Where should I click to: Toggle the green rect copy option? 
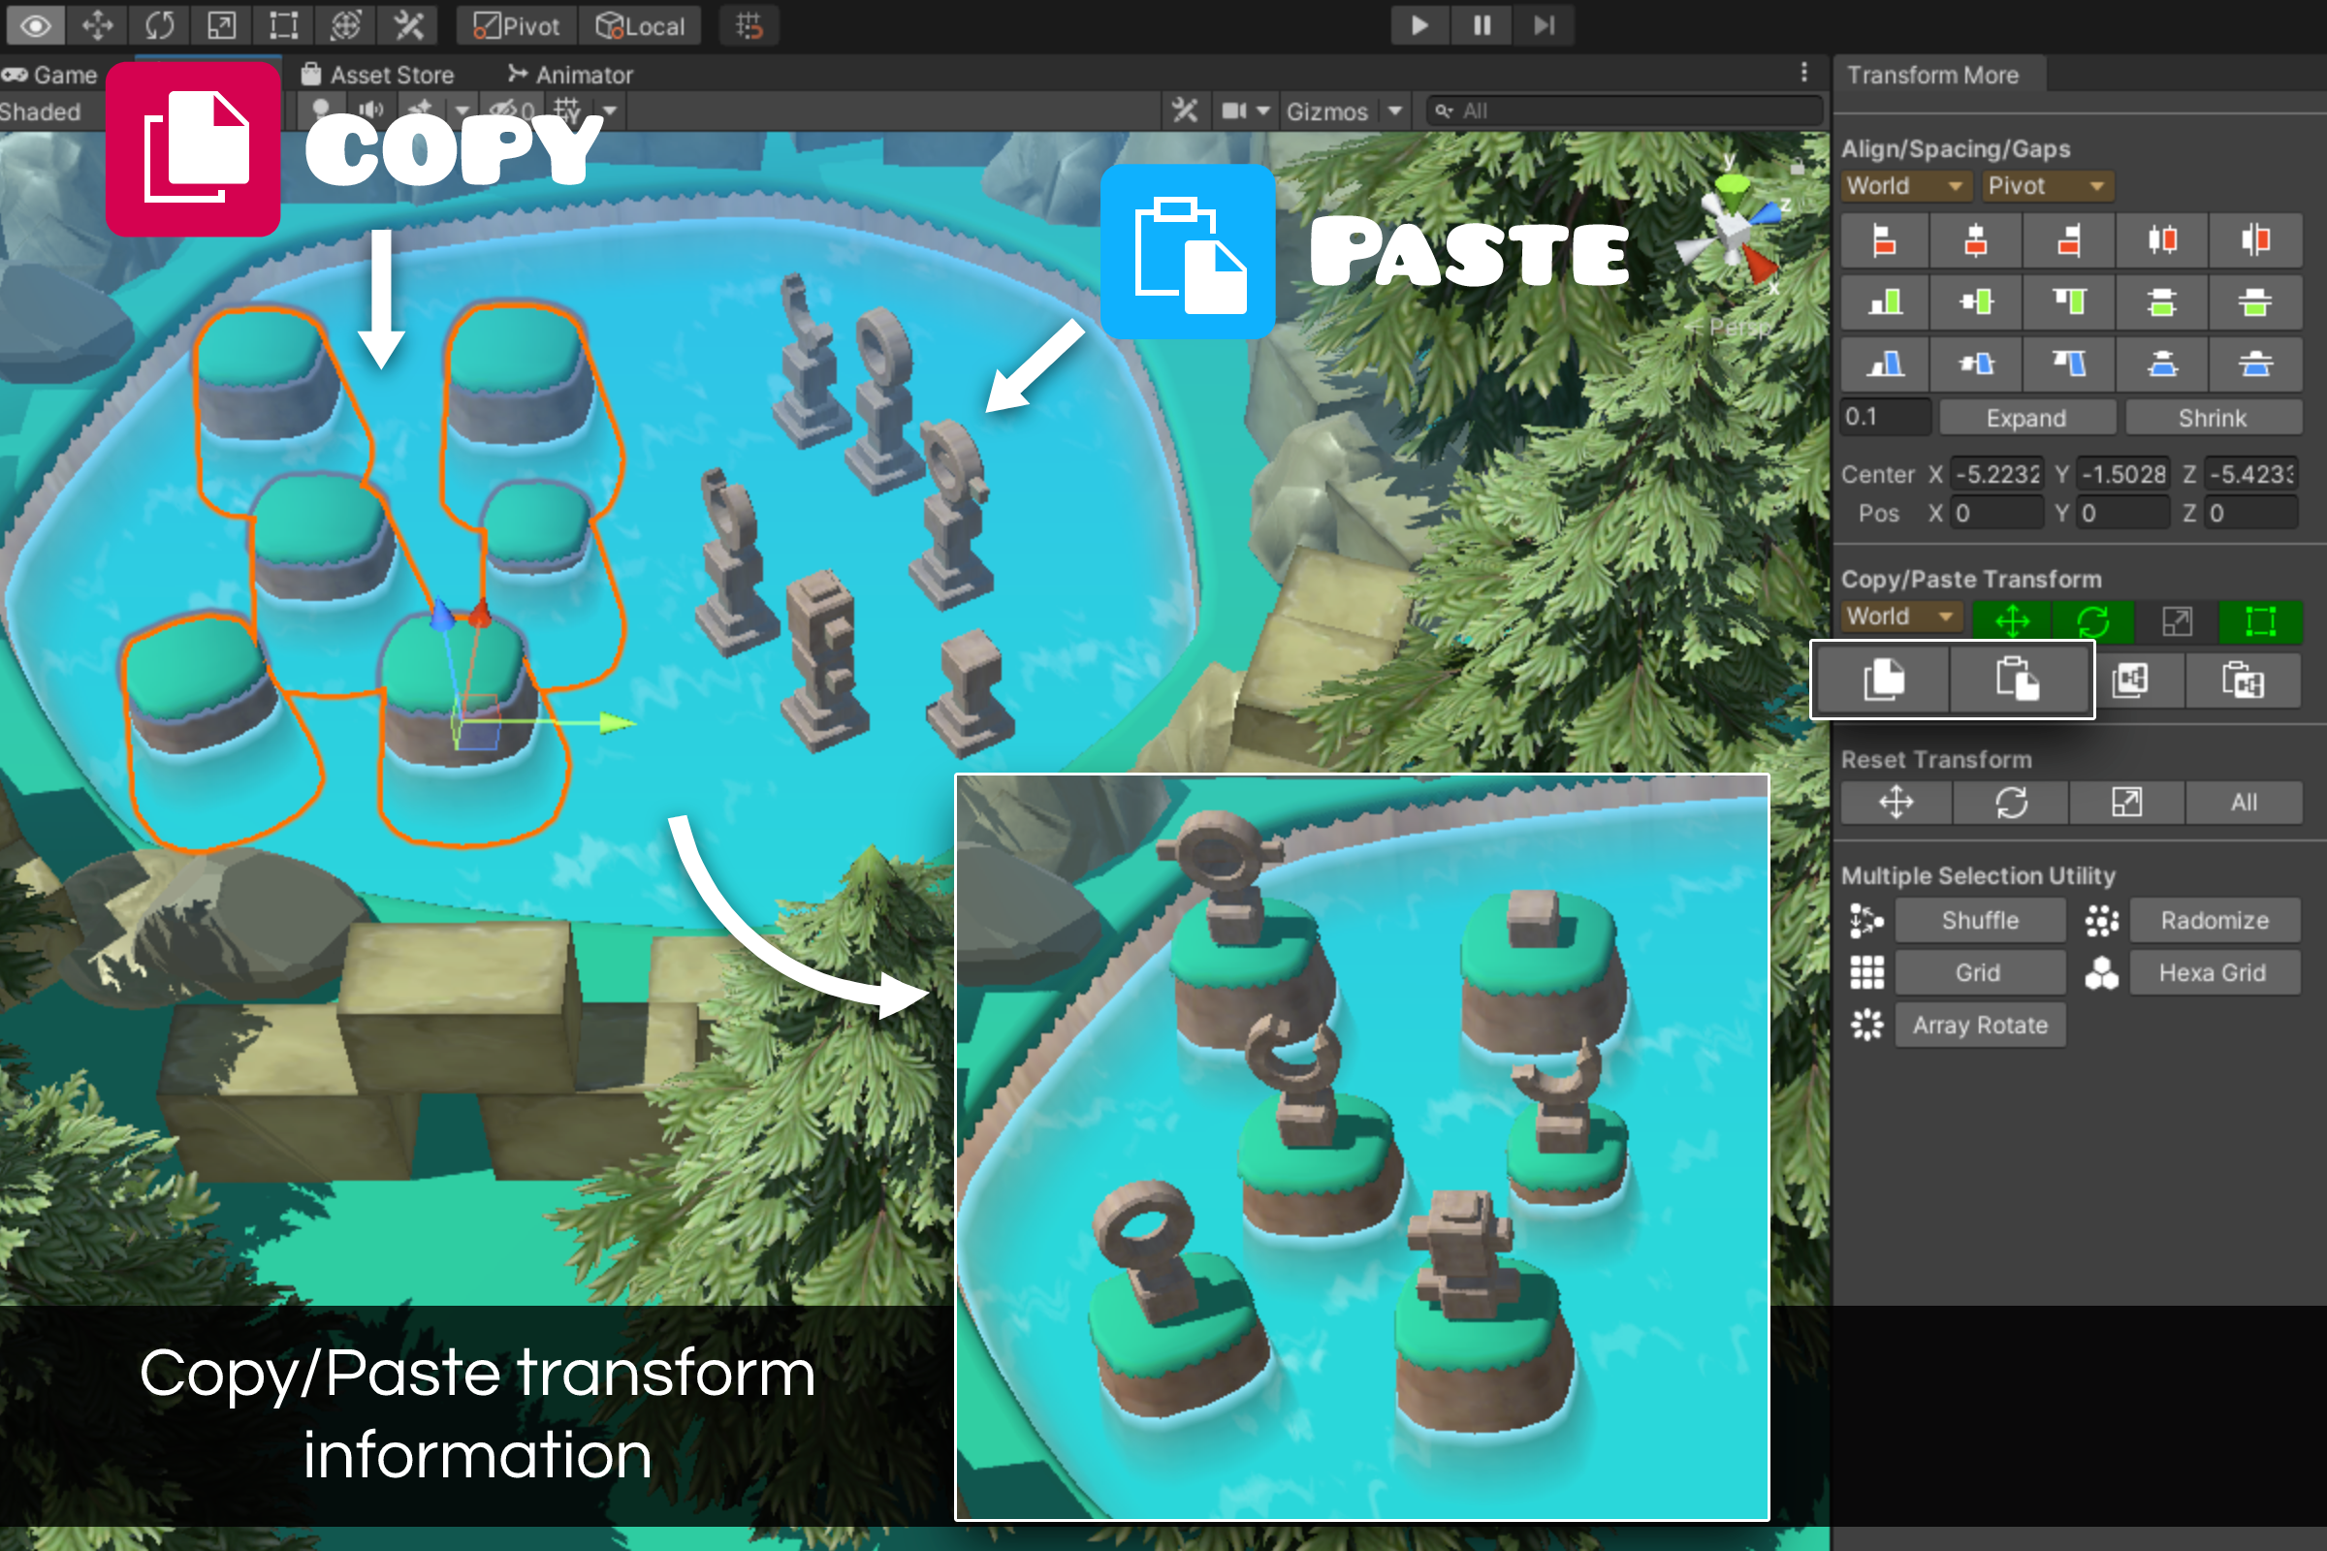pos(2261,621)
